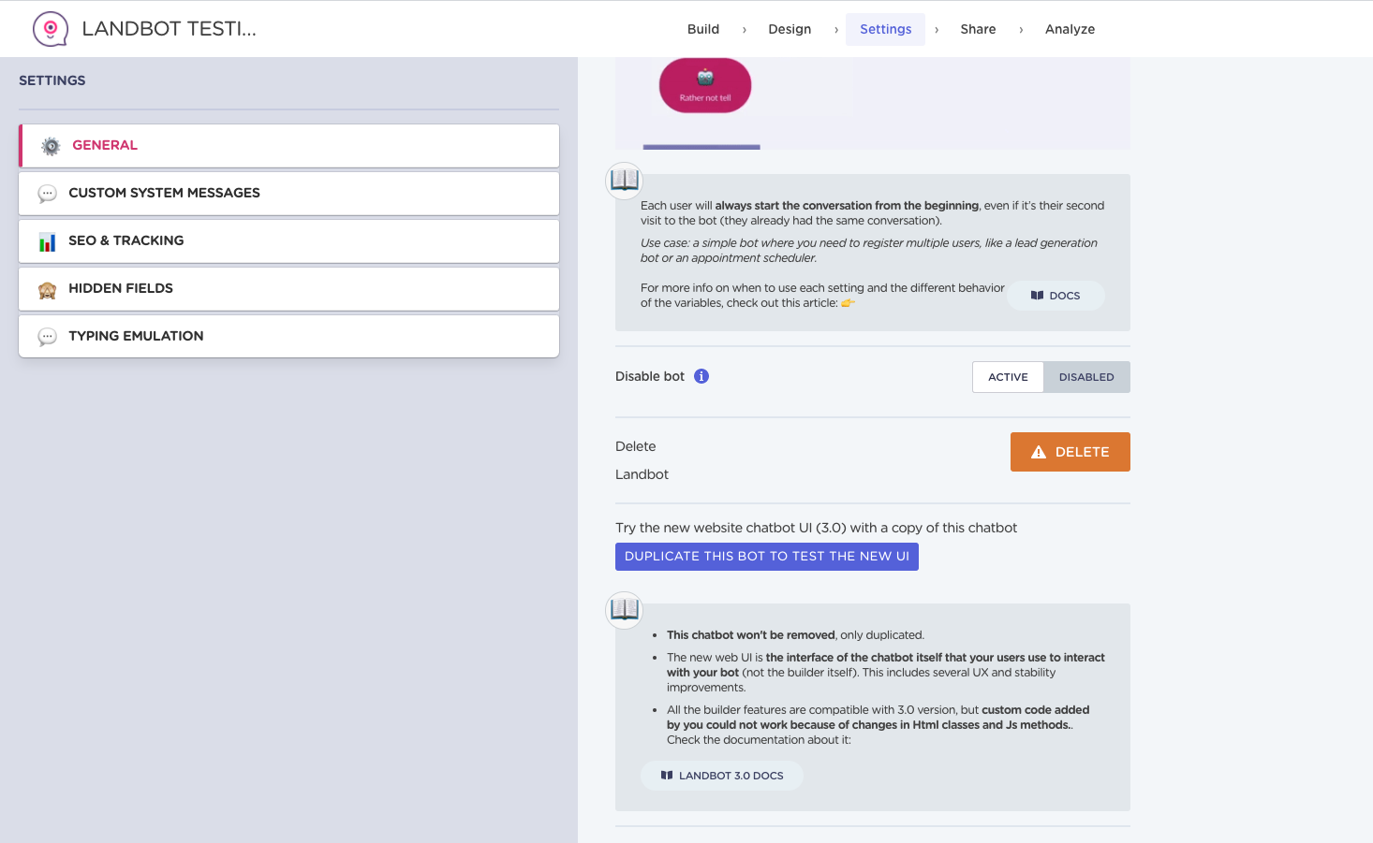
Task: Click the robot icon on Rather not tell
Action: point(705,78)
